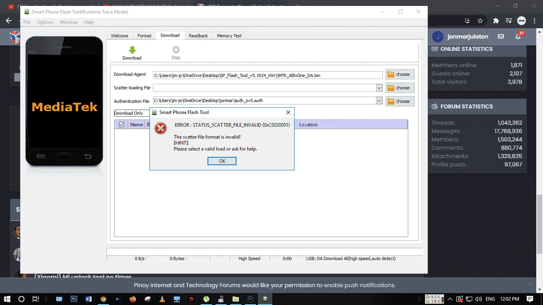Open Firefox from the taskbar
This screenshot has height=305, width=543.
pyautogui.click(x=133, y=299)
